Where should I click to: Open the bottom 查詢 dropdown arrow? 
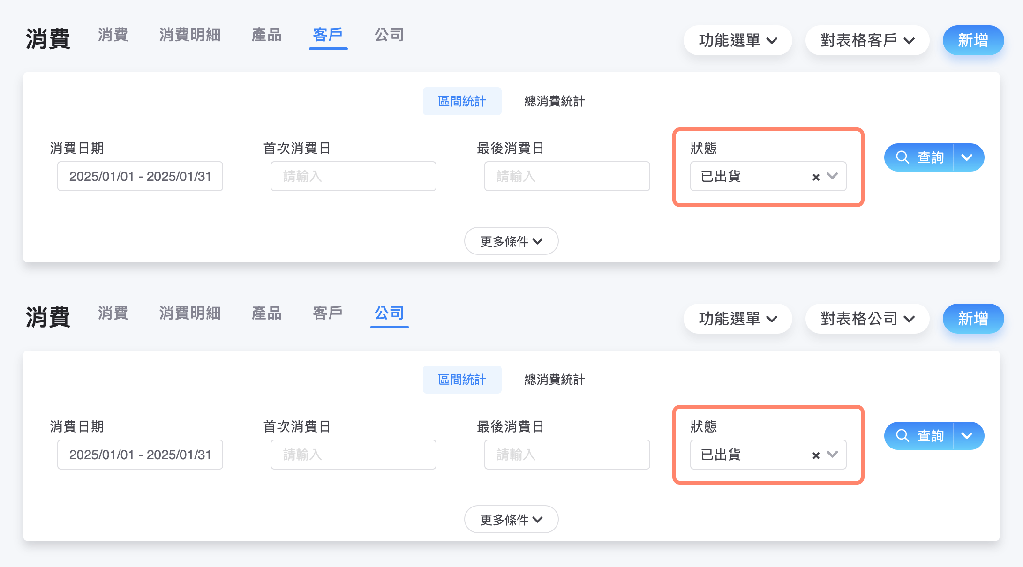point(967,436)
